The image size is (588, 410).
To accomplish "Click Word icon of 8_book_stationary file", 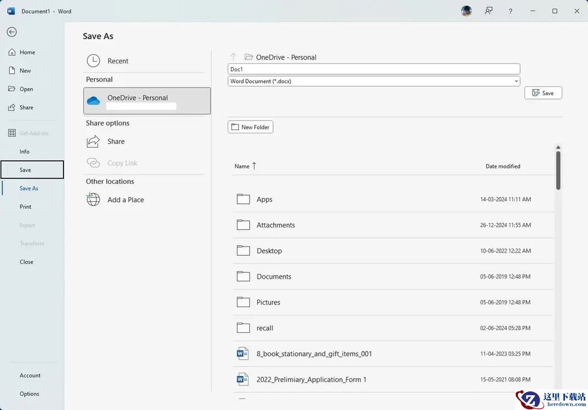I will tap(243, 354).
